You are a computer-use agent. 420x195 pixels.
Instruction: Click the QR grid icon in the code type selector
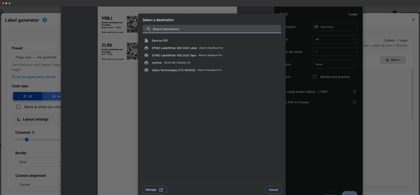pyautogui.click(x=25, y=96)
